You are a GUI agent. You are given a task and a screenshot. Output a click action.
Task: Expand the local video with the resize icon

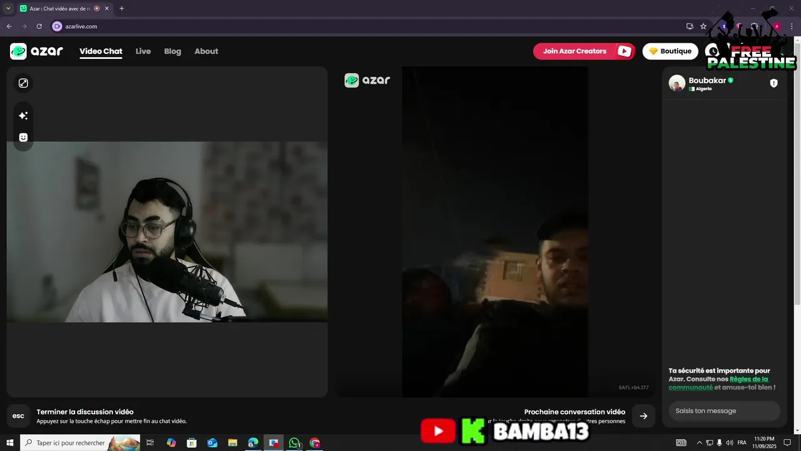tap(23, 83)
